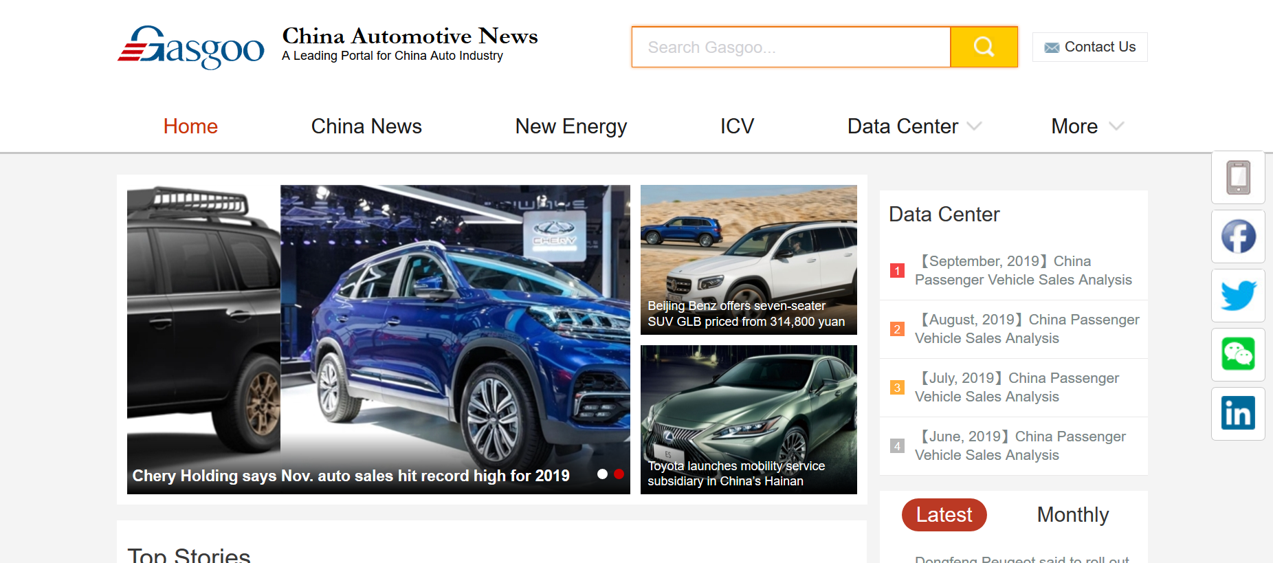
Task: Click in the Search Gasgoo input field
Action: 791,47
